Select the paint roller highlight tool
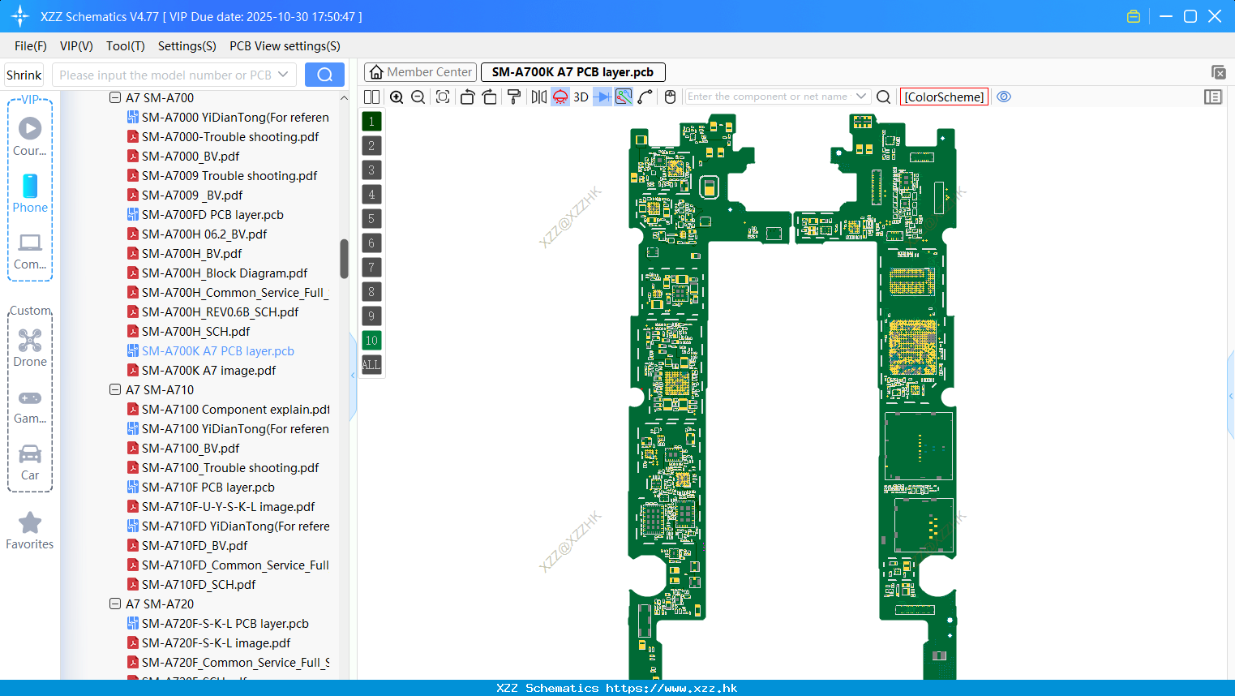 pyautogui.click(x=514, y=97)
